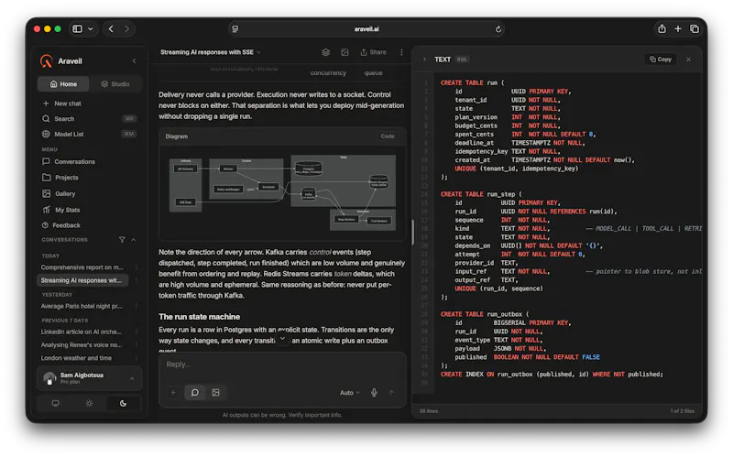Show Safari tab overview

click(695, 29)
